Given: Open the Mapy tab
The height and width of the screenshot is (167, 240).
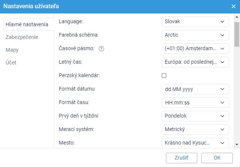Looking at the screenshot, I should pyautogui.click(x=12, y=50).
